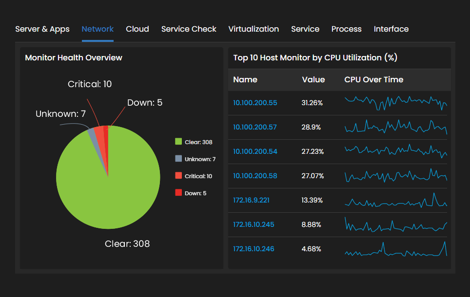Click the Critical: 10 legend swatch
This screenshot has height=297, width=470.
tap(178, 176)
